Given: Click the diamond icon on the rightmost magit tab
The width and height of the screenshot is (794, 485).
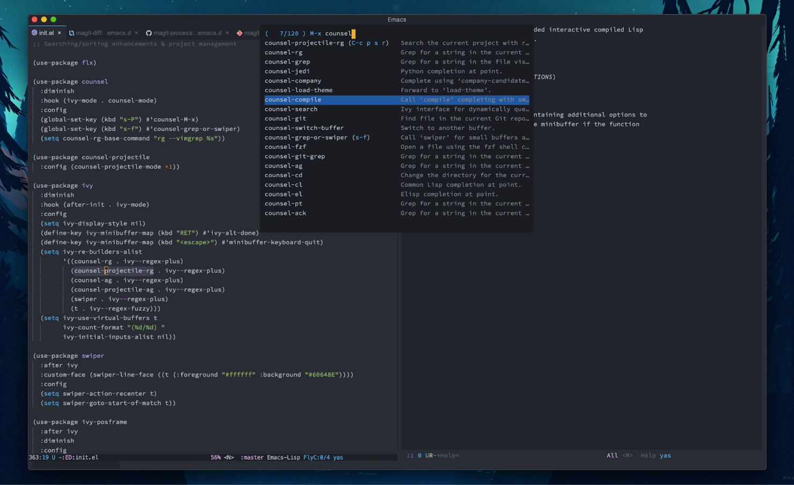Looking at the screenshot, I should pyautogui.click(x=240, y=33).
